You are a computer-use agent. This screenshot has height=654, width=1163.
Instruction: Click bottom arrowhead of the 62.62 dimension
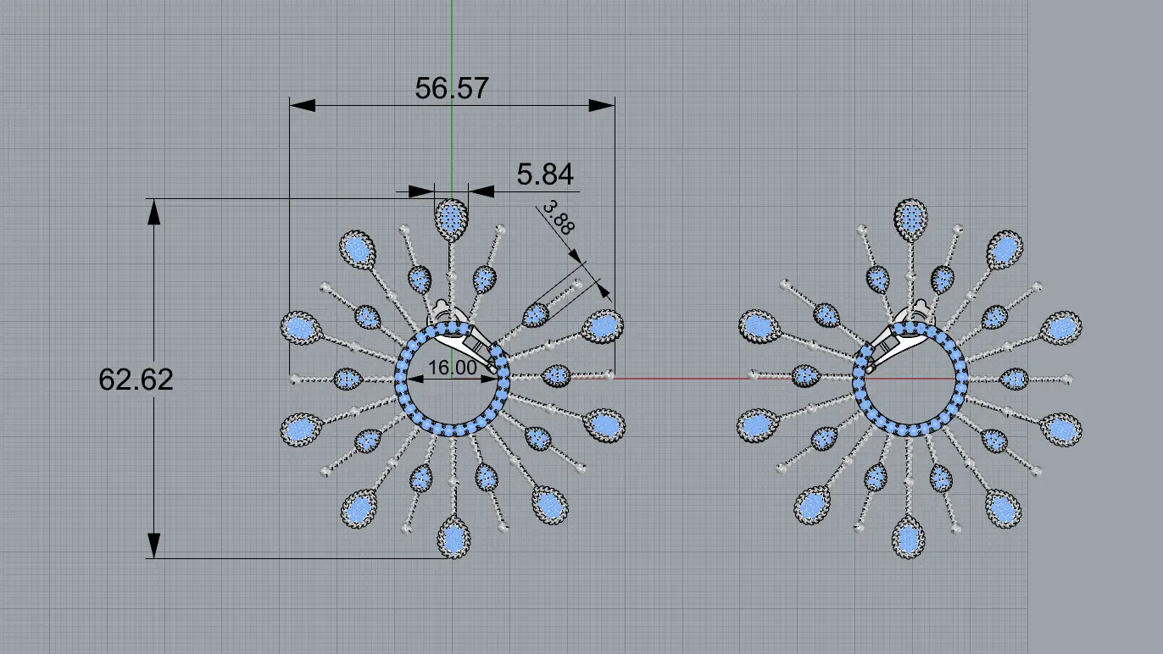pos(153,545)
